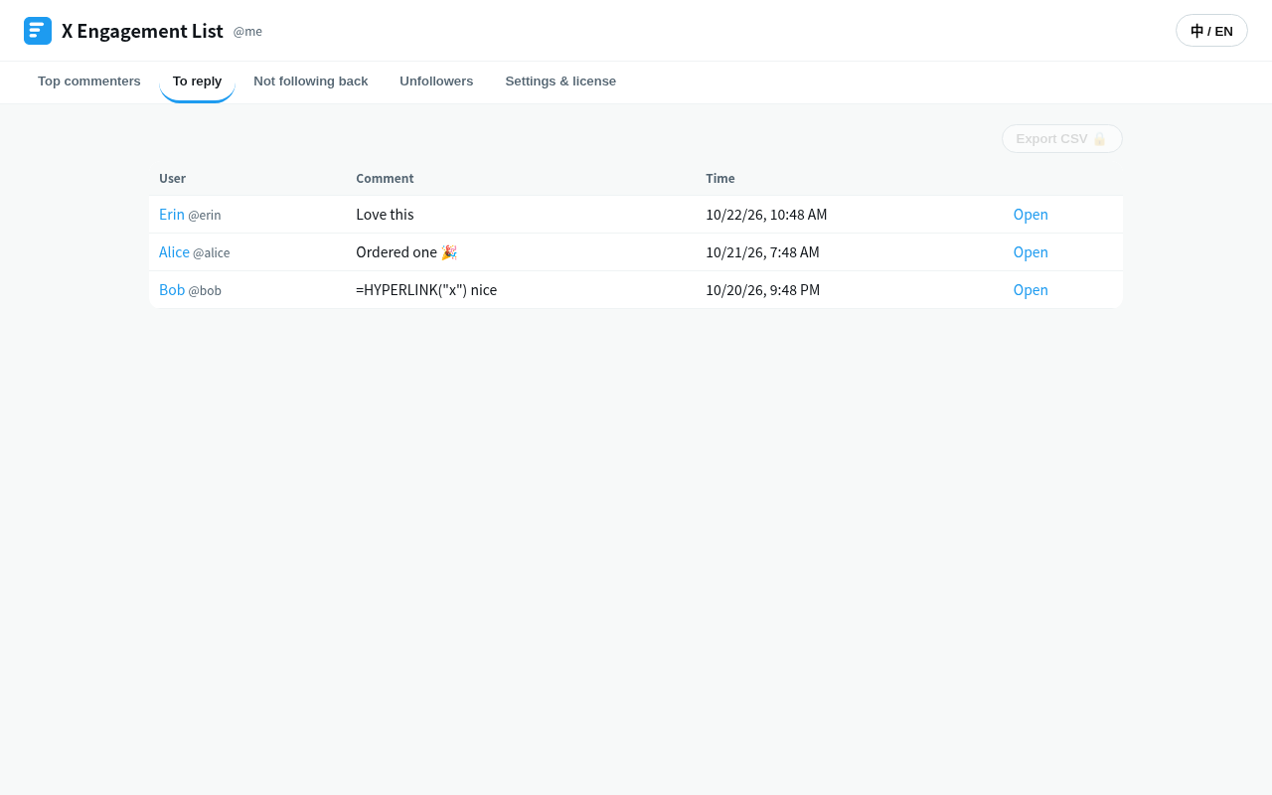The image size is (1272, 795).
Task: Switch to the Top commenters tab
Action: pyautogui.click(x=89, y=81)
